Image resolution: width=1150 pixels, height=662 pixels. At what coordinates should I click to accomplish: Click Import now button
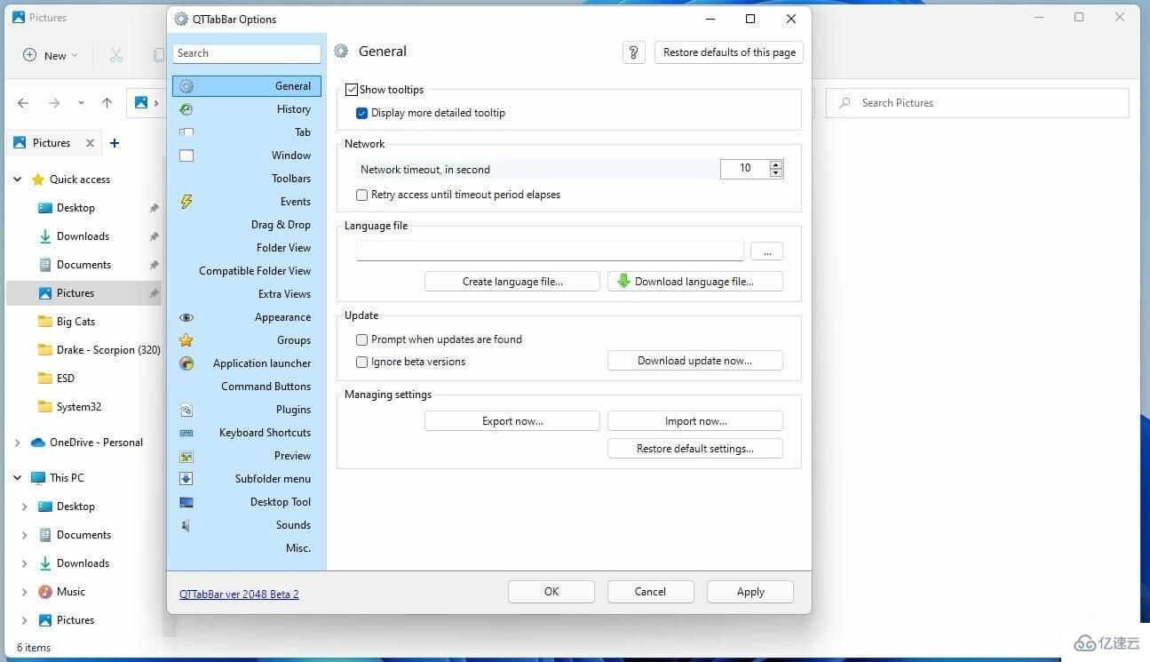pos(695,421)
